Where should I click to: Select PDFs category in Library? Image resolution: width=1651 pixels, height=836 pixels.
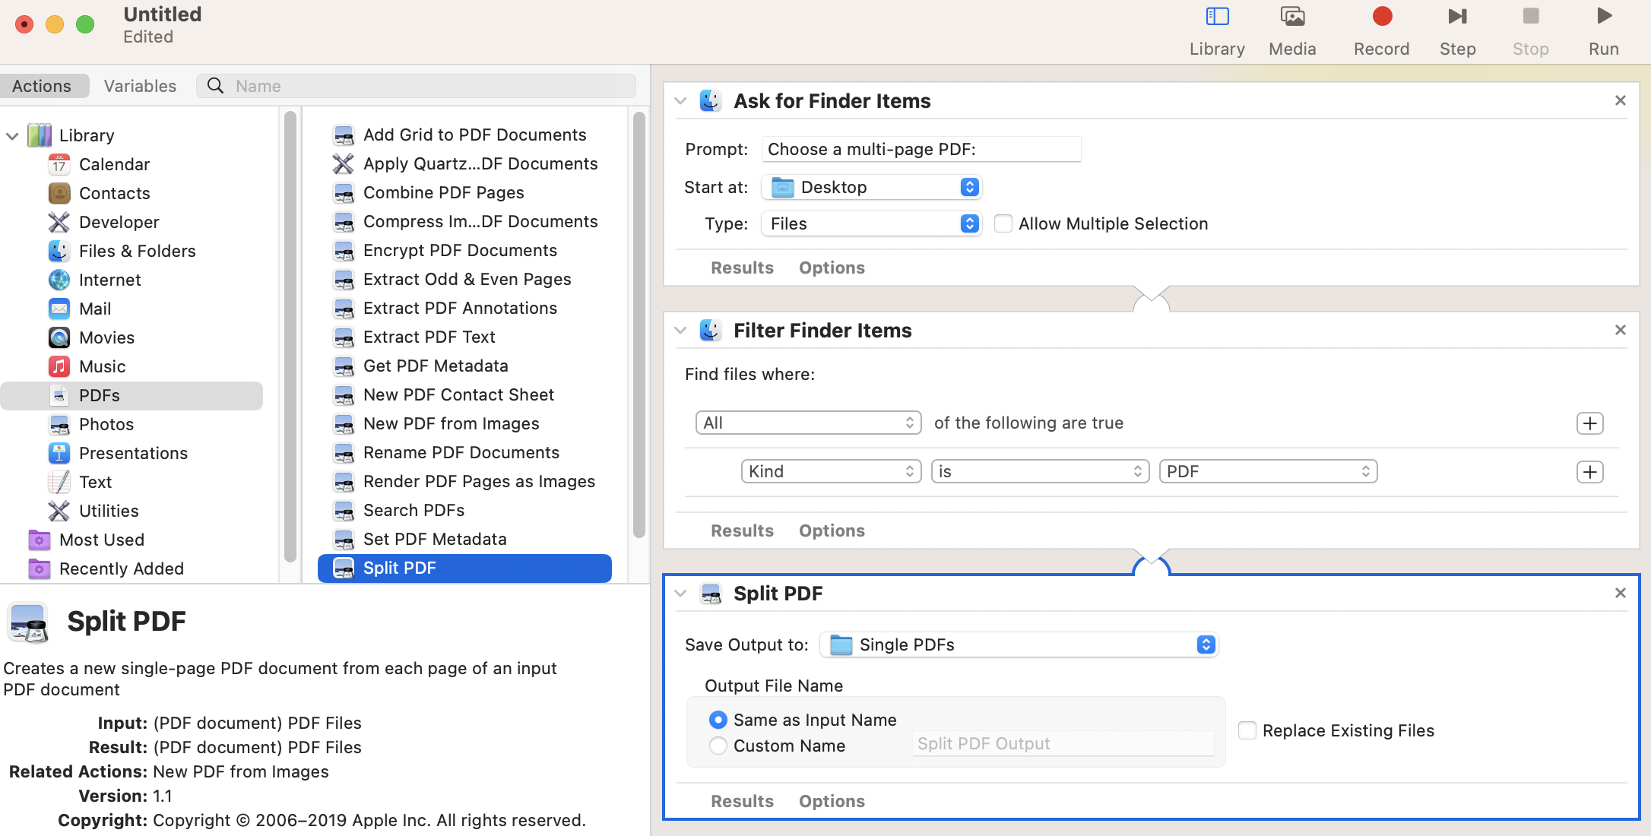point(132,395)
